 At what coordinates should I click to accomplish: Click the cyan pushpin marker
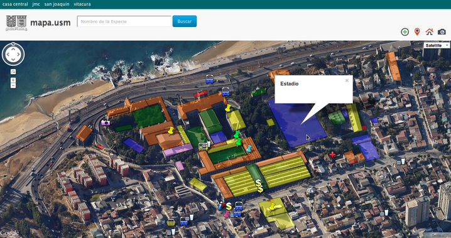click(x=249, y=148)
